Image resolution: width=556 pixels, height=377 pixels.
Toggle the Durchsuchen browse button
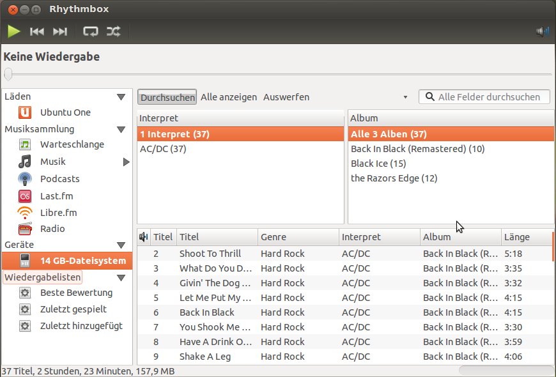167,97
